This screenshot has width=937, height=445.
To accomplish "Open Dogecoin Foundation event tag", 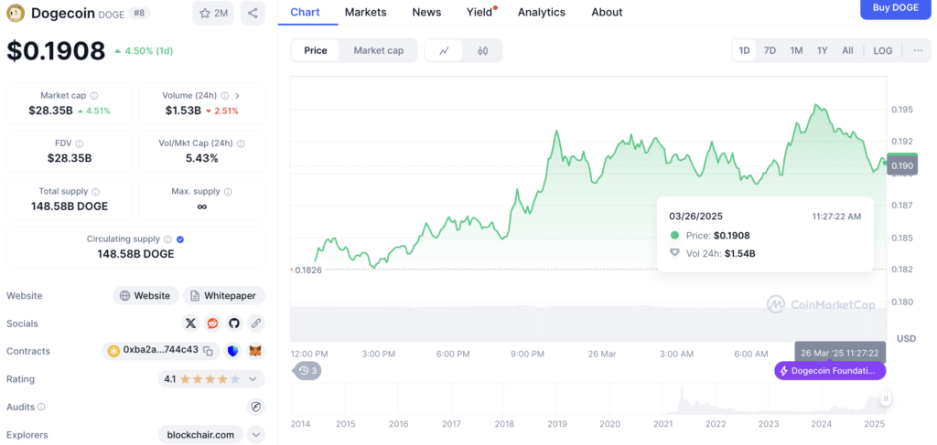I will click(x=830, y=371).
